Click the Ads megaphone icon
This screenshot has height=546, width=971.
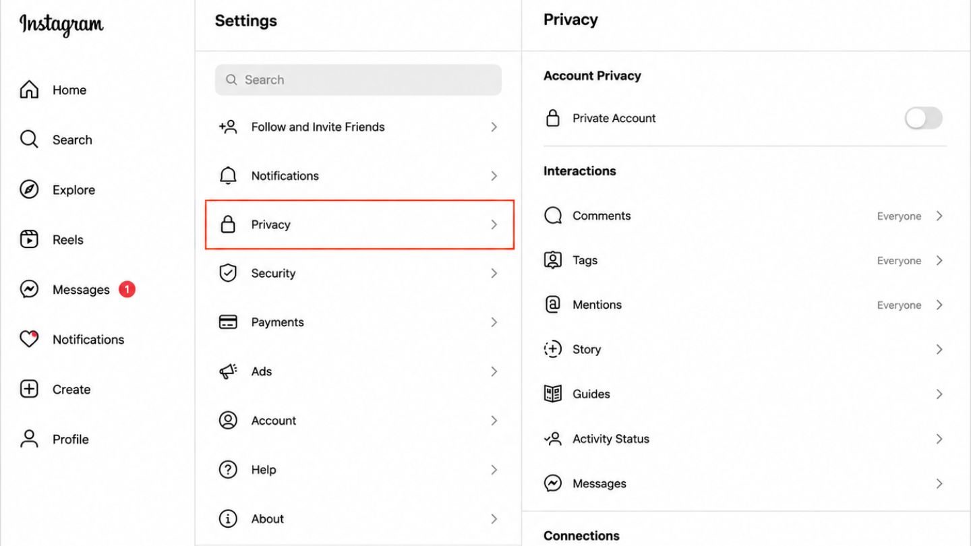point(229,371)
